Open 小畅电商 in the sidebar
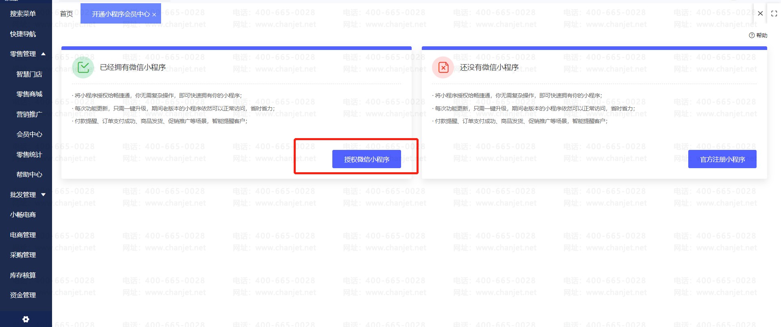This screenshot has width=781, height=327. point(23,214)
